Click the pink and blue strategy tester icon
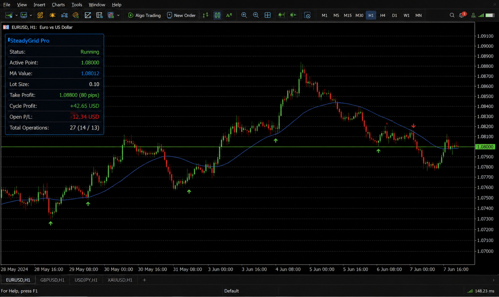Viewport: 499px width, 297px height. 111,15
